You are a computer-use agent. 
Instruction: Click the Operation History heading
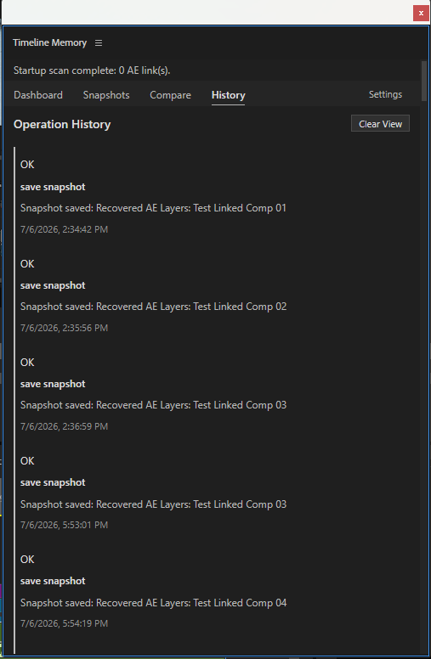pos(62,124)
